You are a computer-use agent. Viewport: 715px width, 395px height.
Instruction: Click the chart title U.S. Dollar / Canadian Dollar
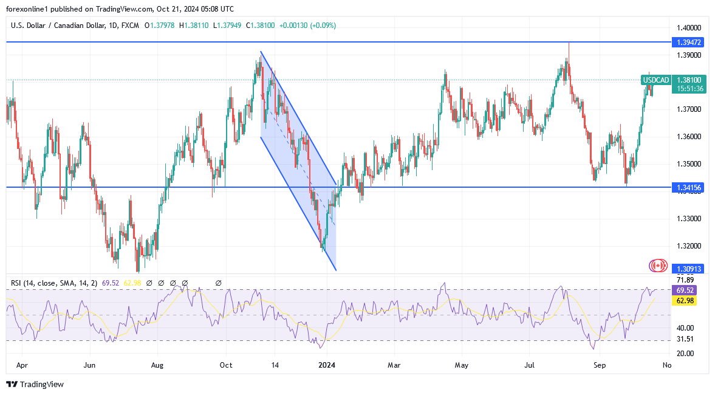point(58,26)
